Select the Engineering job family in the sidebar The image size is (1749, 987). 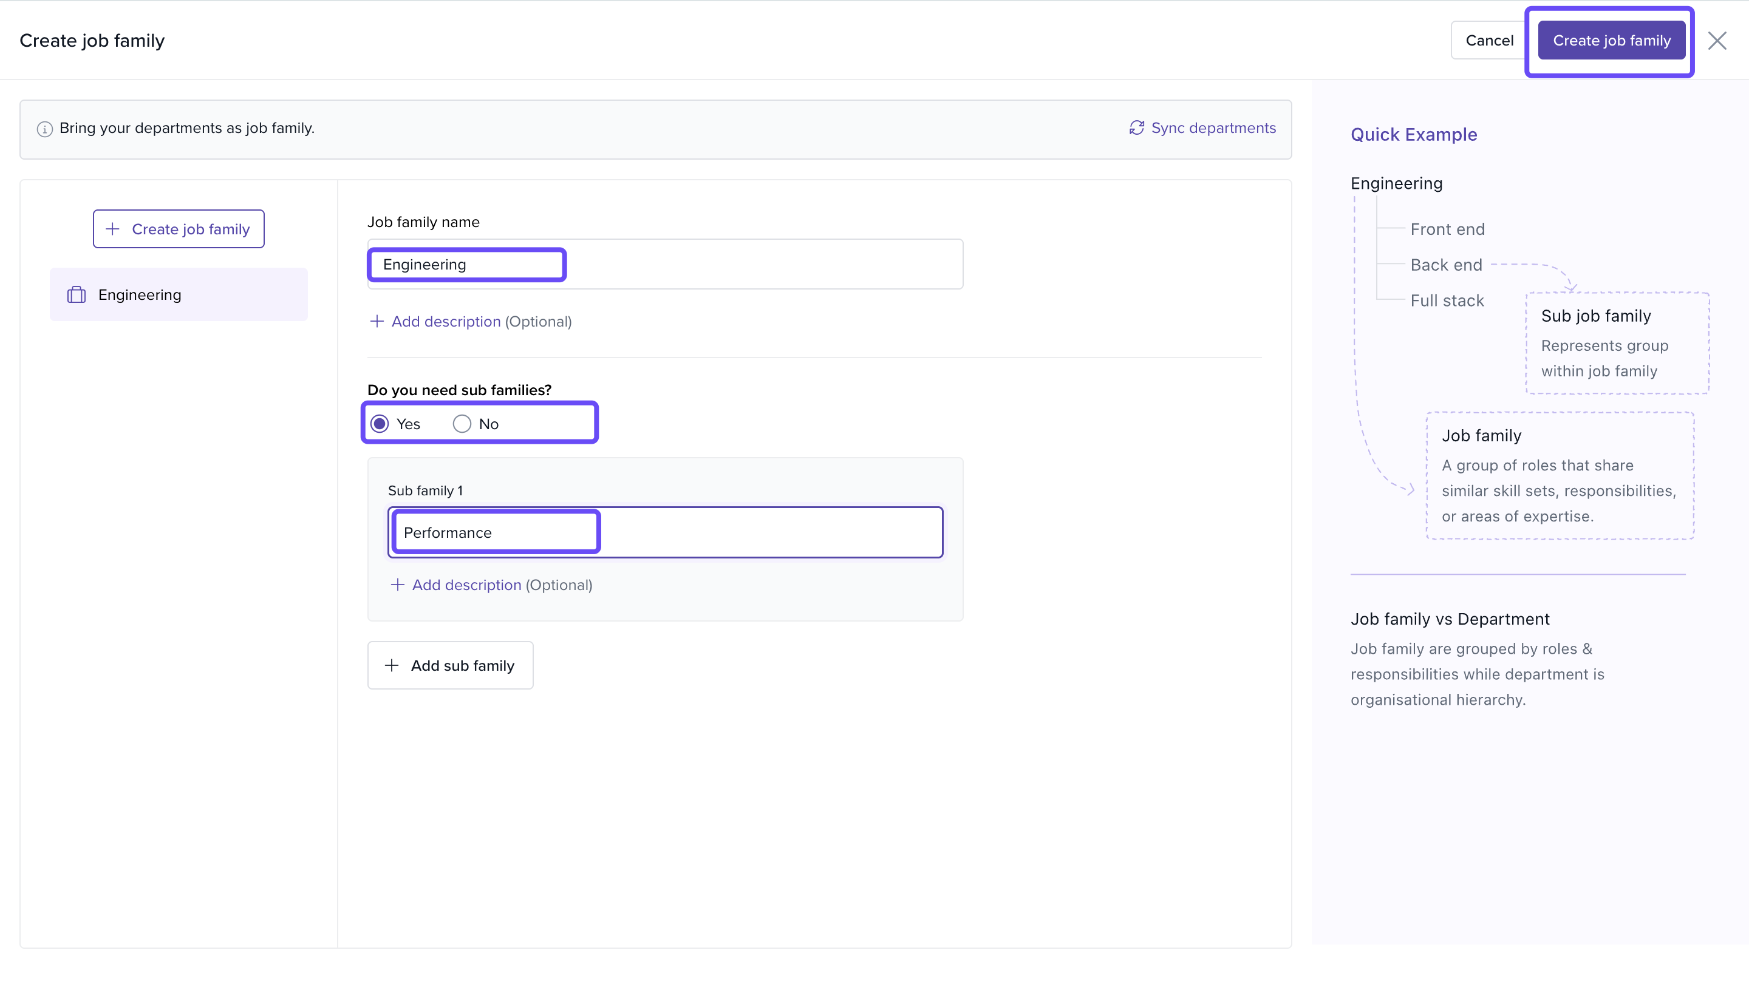(179, 294)
